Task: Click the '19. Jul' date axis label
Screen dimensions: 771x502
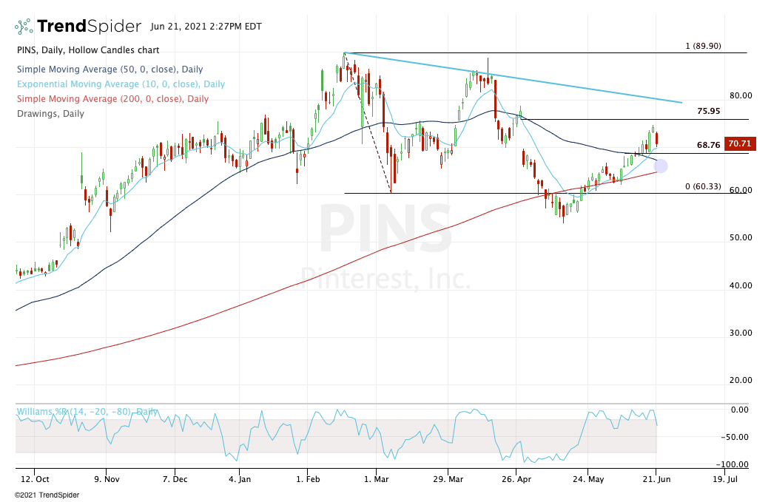Action: coord(725,479)
